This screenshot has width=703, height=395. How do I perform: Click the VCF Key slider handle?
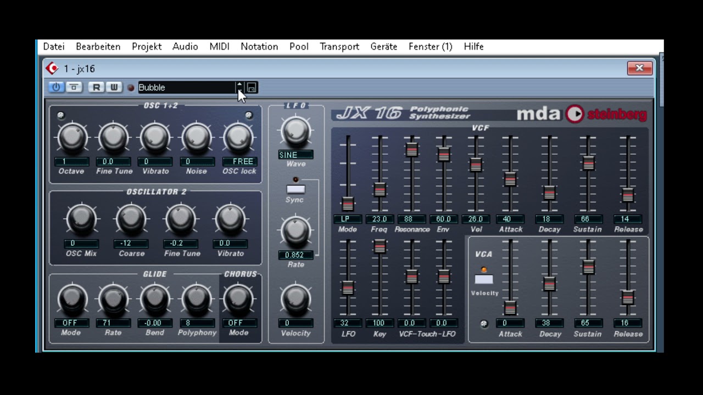coord(380,246)
